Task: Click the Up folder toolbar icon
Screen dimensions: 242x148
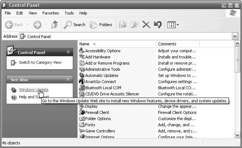Action: (x=55, y=25)
